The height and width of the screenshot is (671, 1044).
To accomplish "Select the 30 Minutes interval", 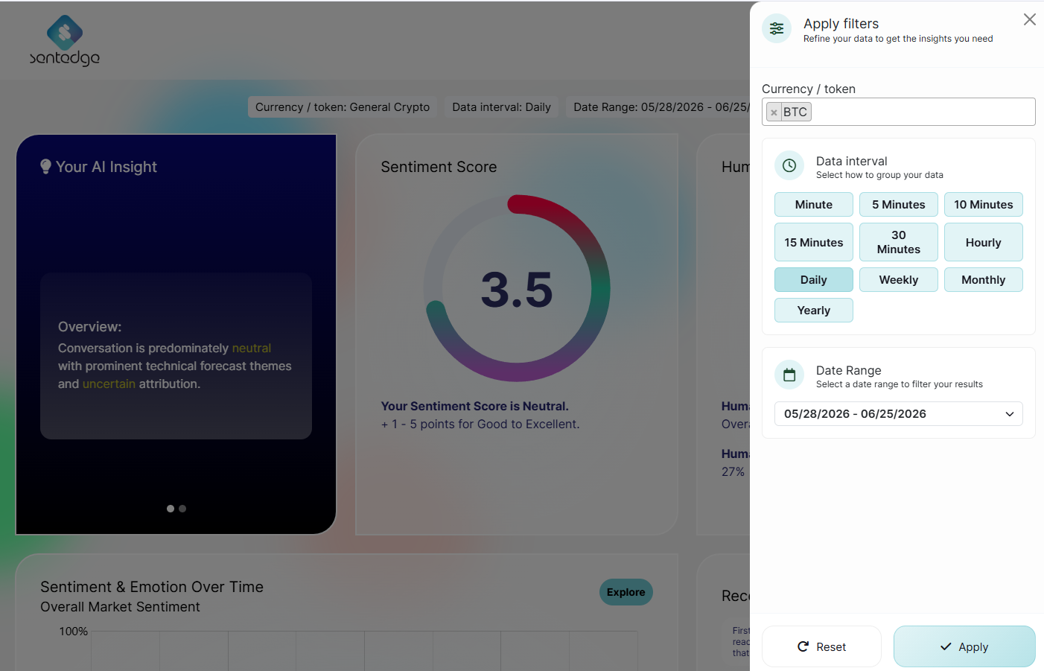I will 899,242.
